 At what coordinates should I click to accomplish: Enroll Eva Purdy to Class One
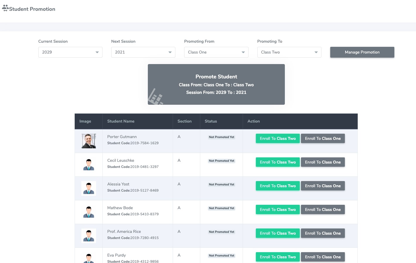[323, 257]
